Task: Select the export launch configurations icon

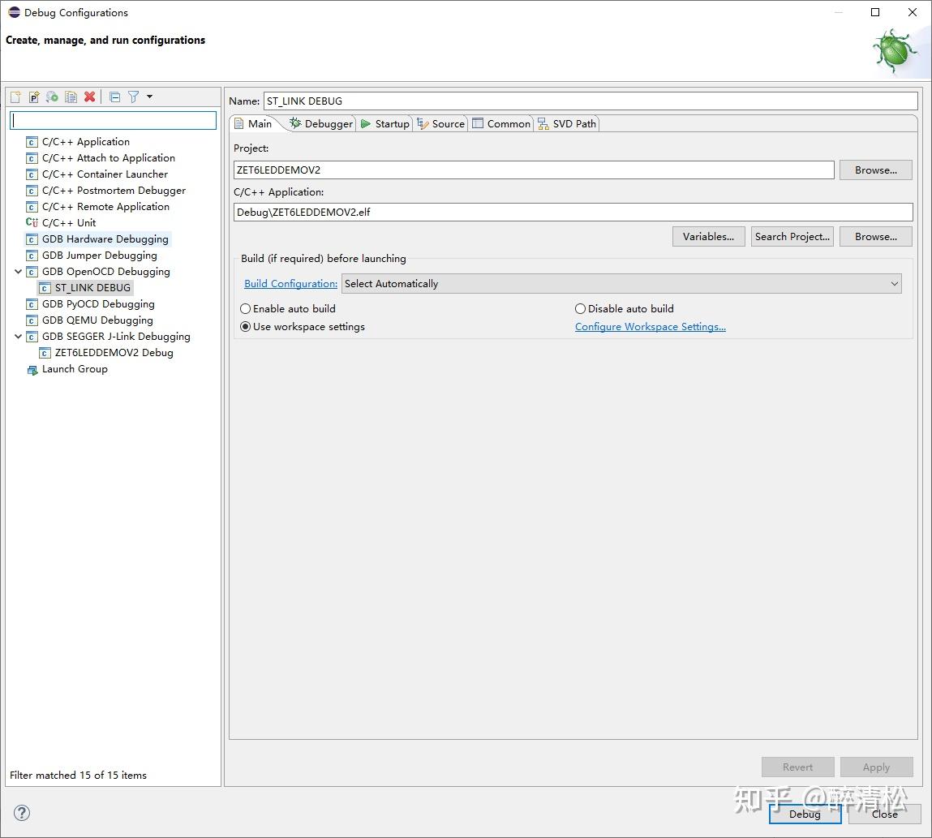Action: 51,97
